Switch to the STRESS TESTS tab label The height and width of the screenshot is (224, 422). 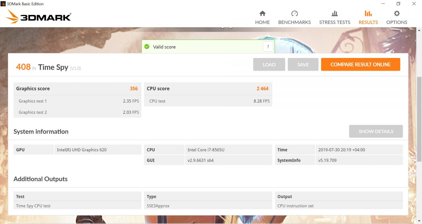coord(335,22)
